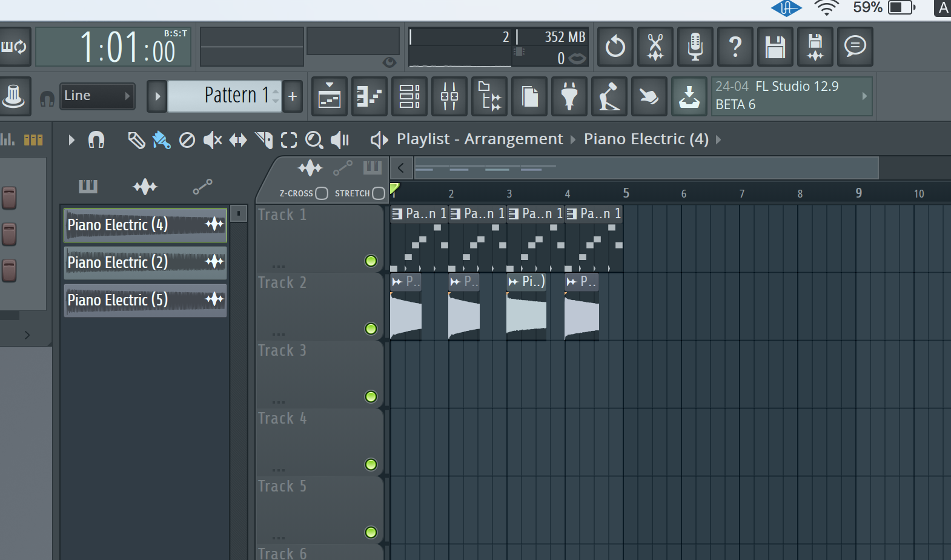The height and width of the screenshot is (560, 951).
Task: Select the Playback speaker tool in playlist
Action: coord(340,140)
